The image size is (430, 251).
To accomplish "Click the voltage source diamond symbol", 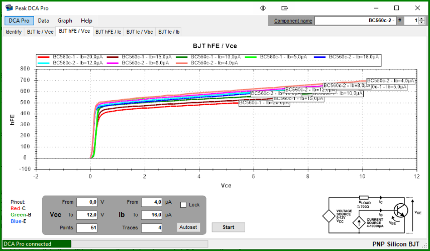I will click(329, 216).
